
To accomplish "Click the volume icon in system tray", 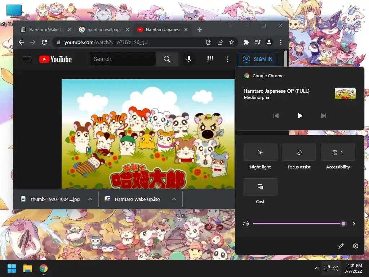I will (x=335, y=268).
